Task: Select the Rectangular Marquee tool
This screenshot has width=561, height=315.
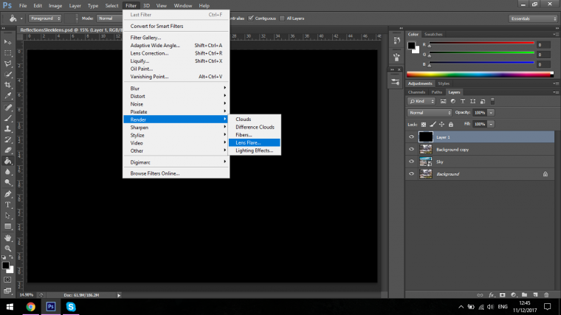Action: (x=7, y=53)
